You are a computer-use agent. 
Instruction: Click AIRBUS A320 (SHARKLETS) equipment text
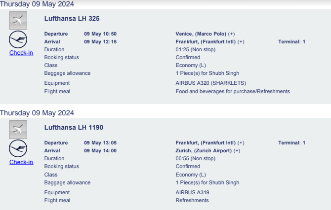click(x=210, y=83)
